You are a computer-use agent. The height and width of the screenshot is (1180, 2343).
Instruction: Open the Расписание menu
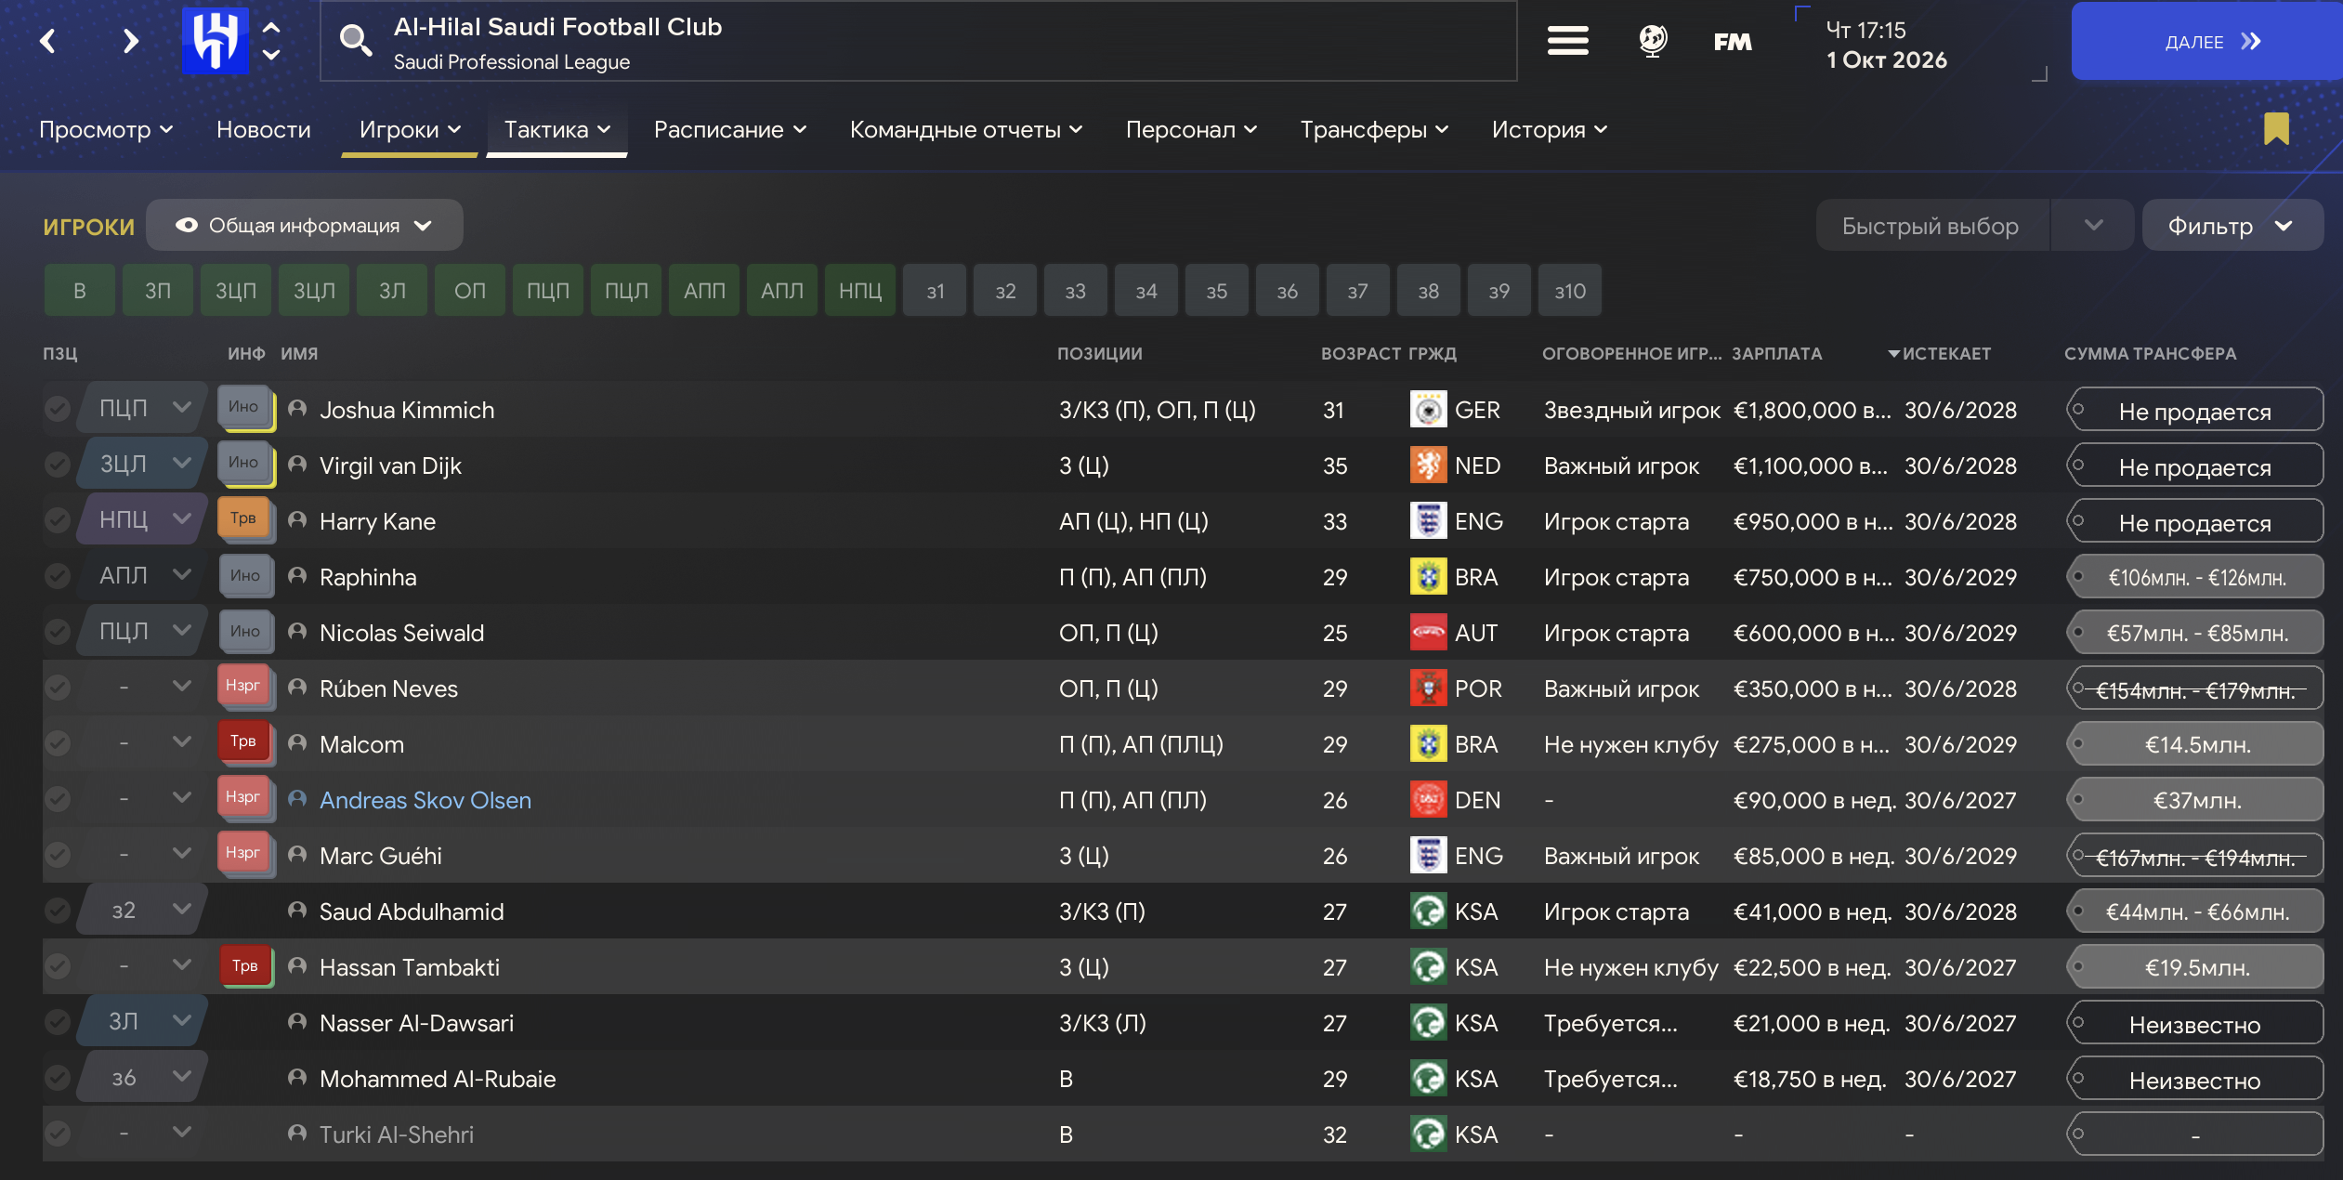(x=730, y=129)
